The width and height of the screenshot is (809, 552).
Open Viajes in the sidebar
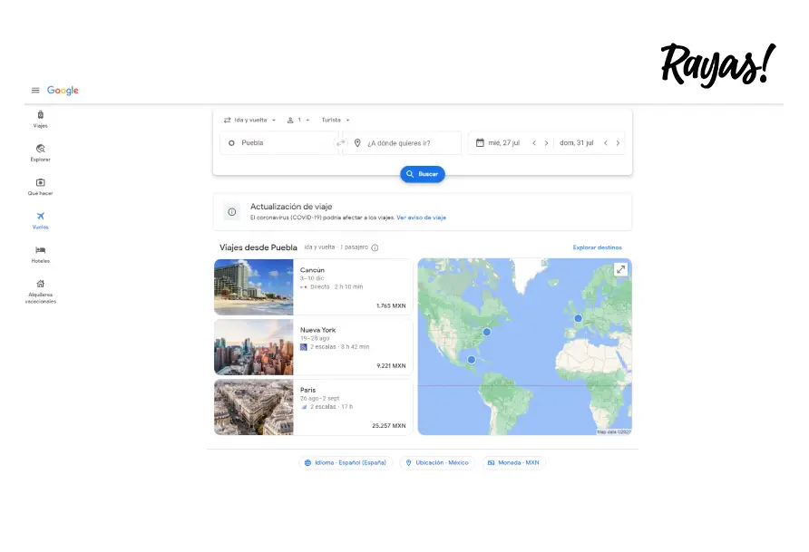tap(40, 119)
